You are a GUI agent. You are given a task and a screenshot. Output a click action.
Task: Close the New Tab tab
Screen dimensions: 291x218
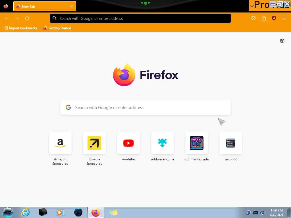[x=71, y=6]
